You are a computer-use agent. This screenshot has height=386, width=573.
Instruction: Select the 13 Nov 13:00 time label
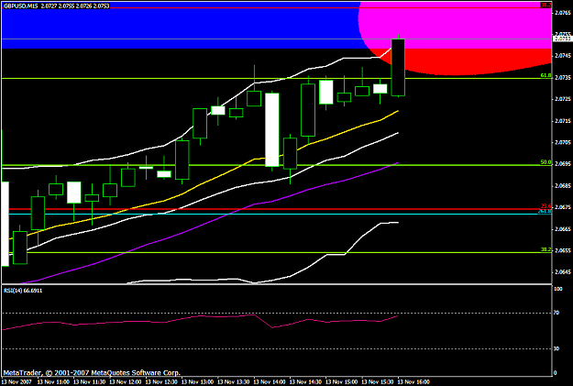197,382
